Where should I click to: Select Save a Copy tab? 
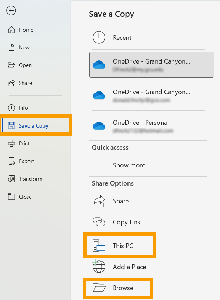tap(33, 126)
